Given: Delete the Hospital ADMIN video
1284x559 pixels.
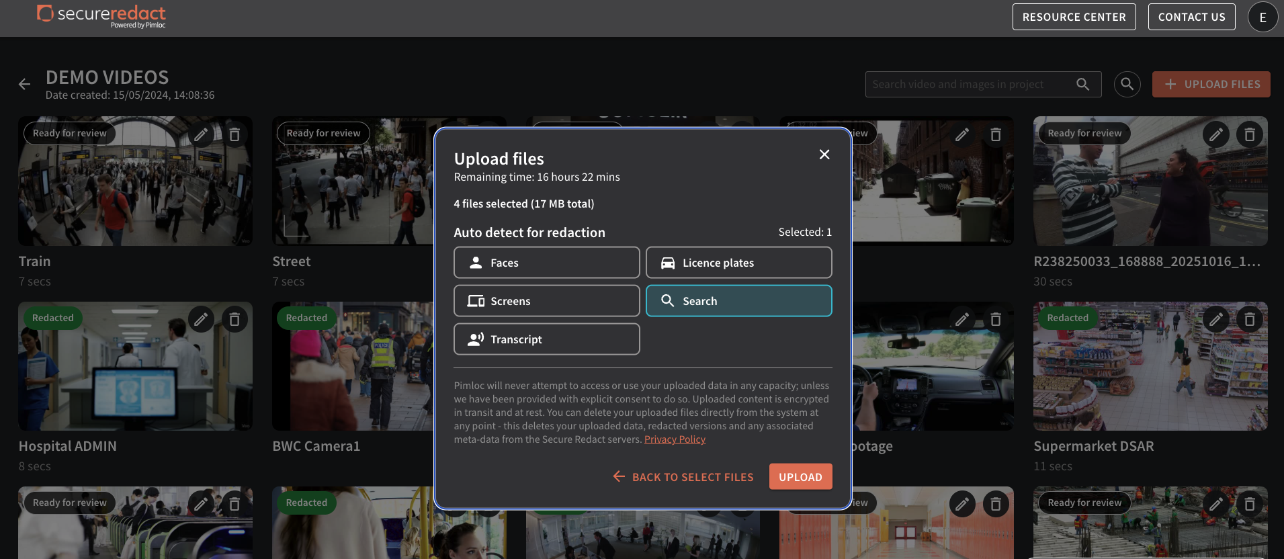Looking at the screenshot, I should [234, 319].
